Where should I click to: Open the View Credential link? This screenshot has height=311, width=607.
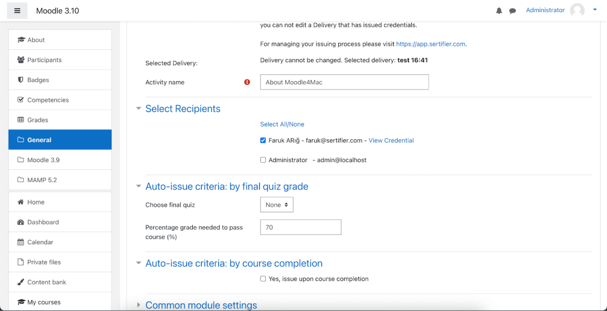[391, 141]
